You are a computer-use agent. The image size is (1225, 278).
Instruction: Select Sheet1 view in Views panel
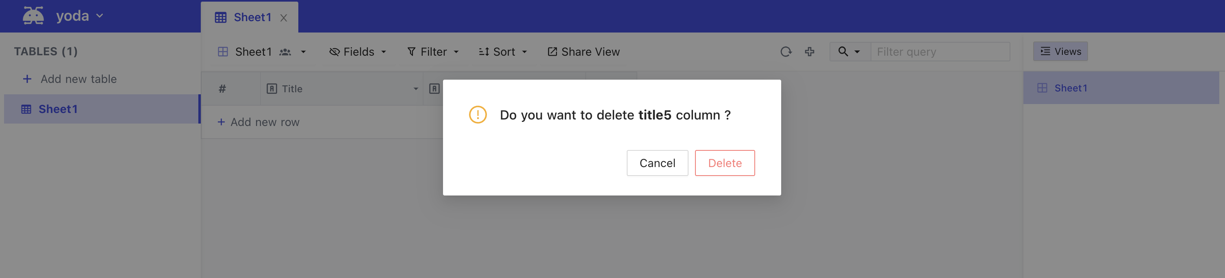click(1121, 88)
